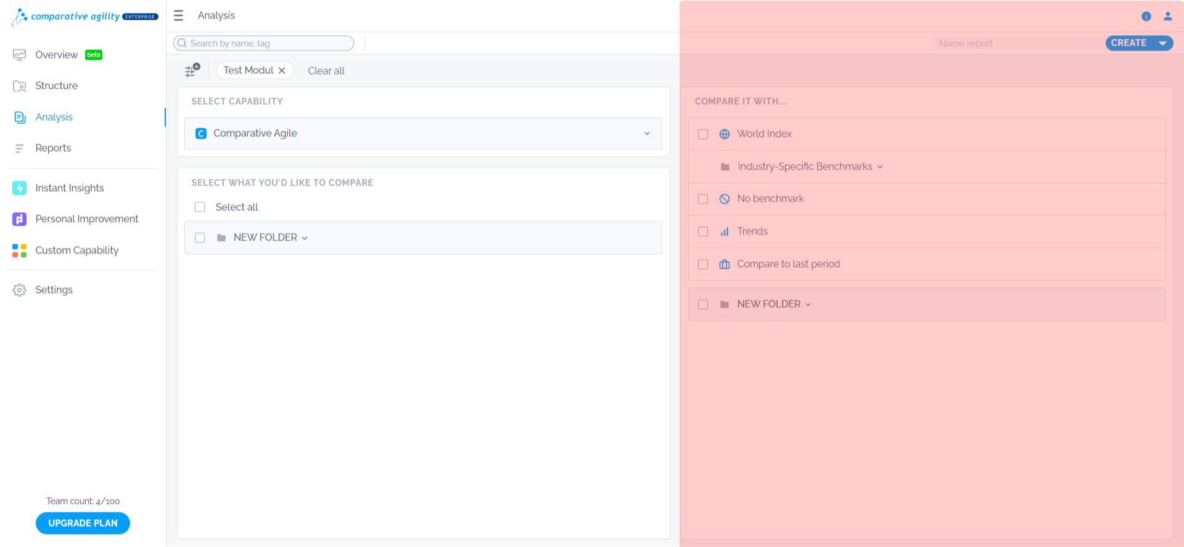The height and width of the screenshot is (547, 1184).
Task: Toggle the hamburger menu icon
Action: [178, 15]
